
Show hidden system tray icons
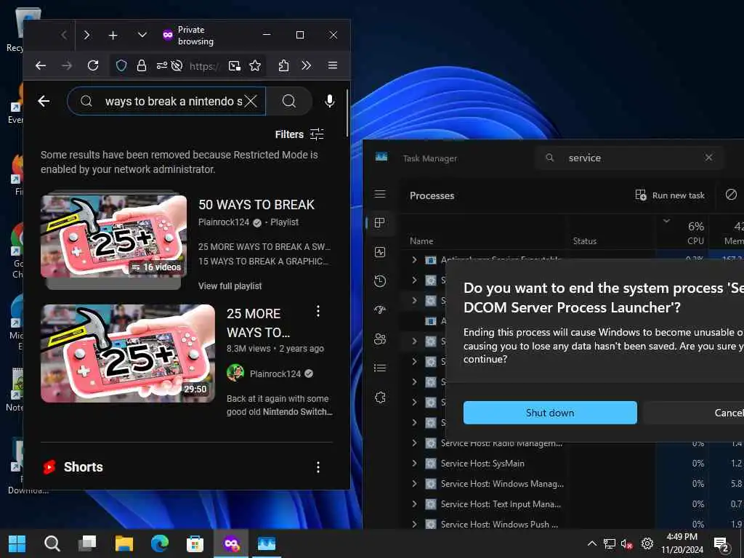point(591,543)
